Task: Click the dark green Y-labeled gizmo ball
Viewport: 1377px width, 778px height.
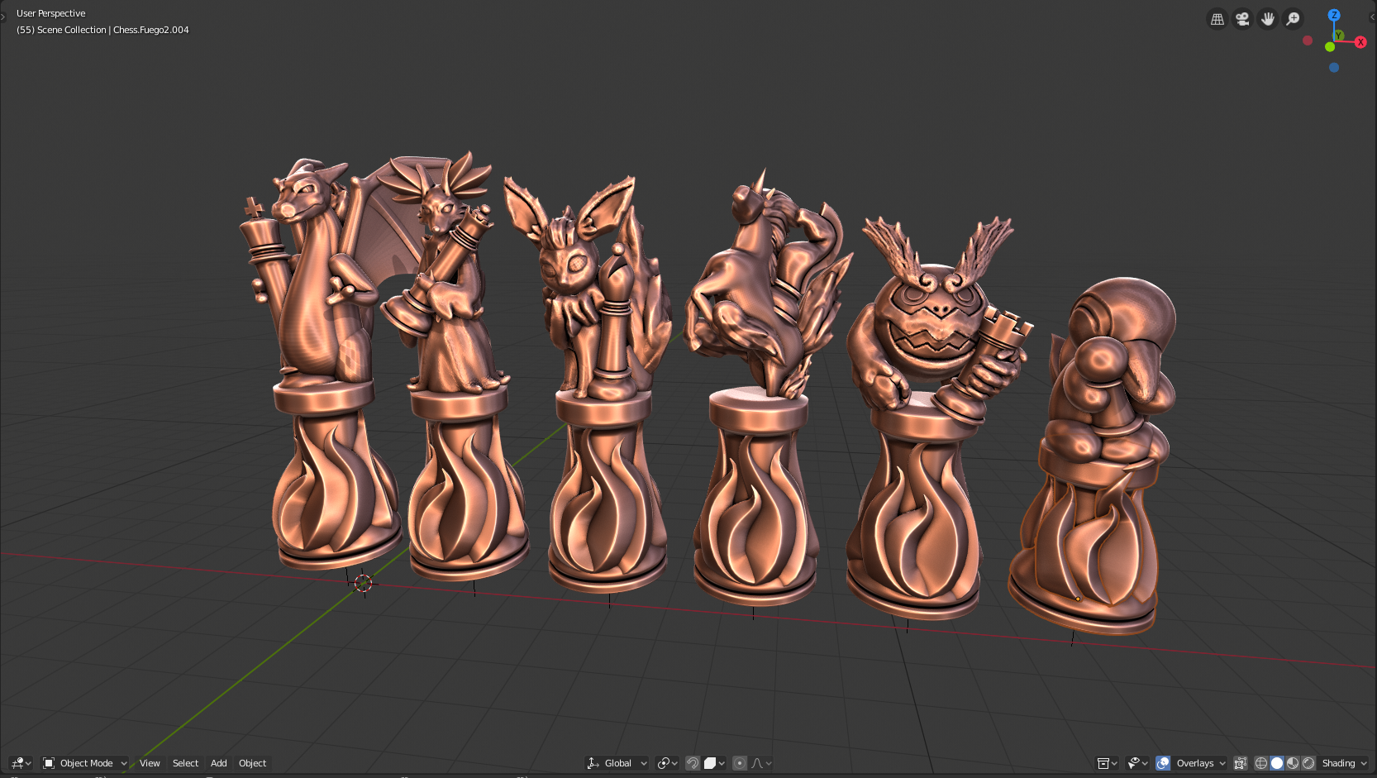Action: click(1338, 36)
